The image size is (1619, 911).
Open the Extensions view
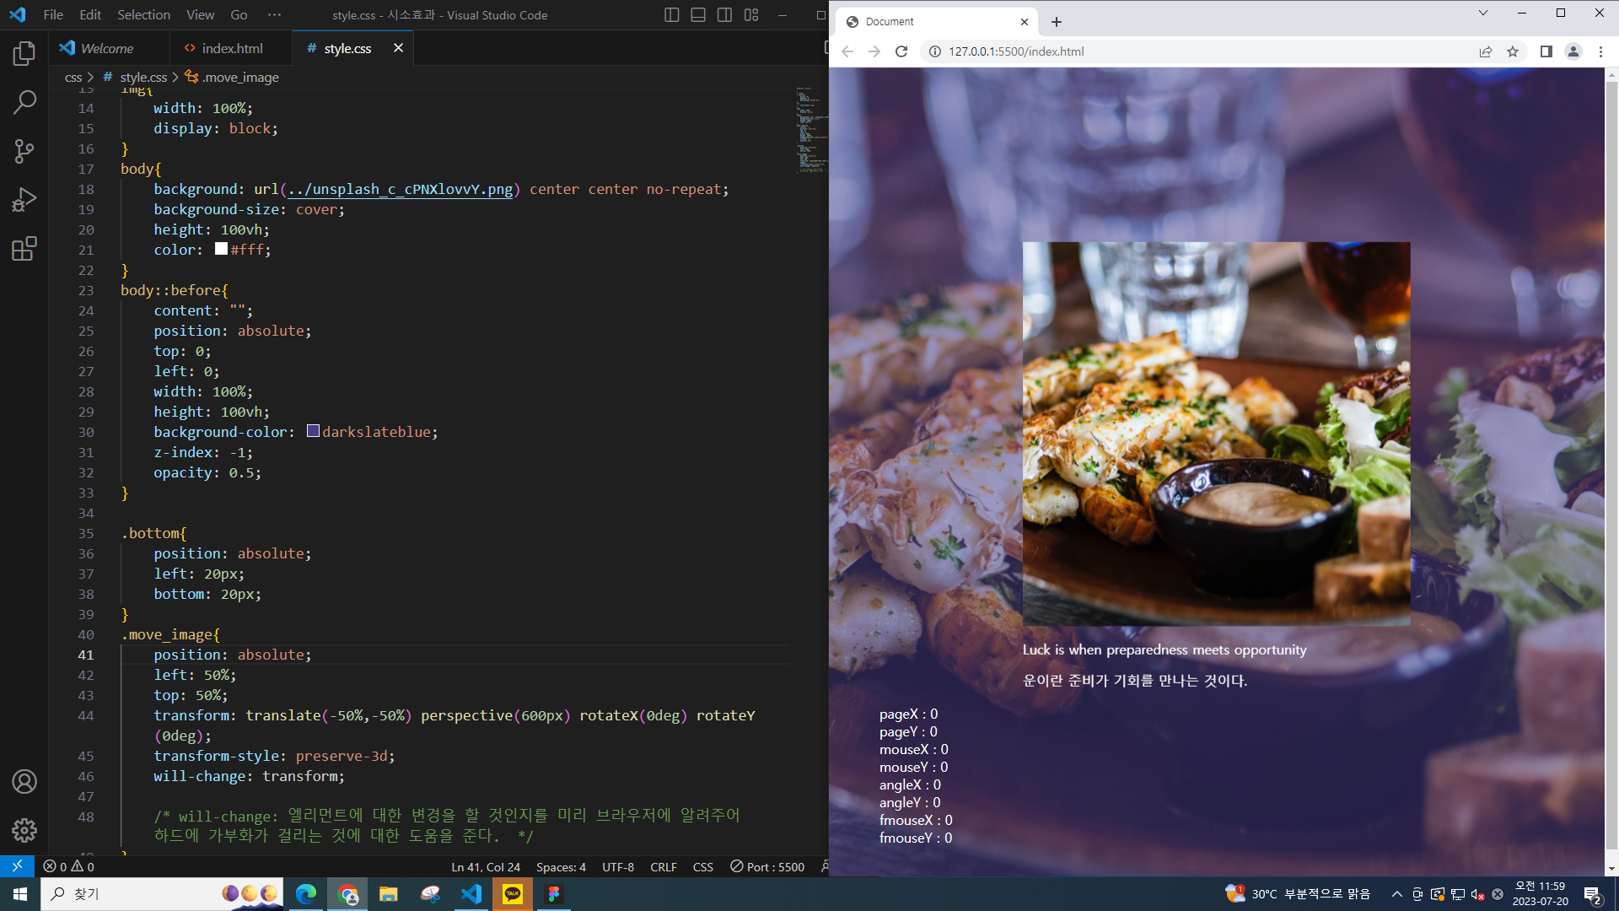point(24,249)
